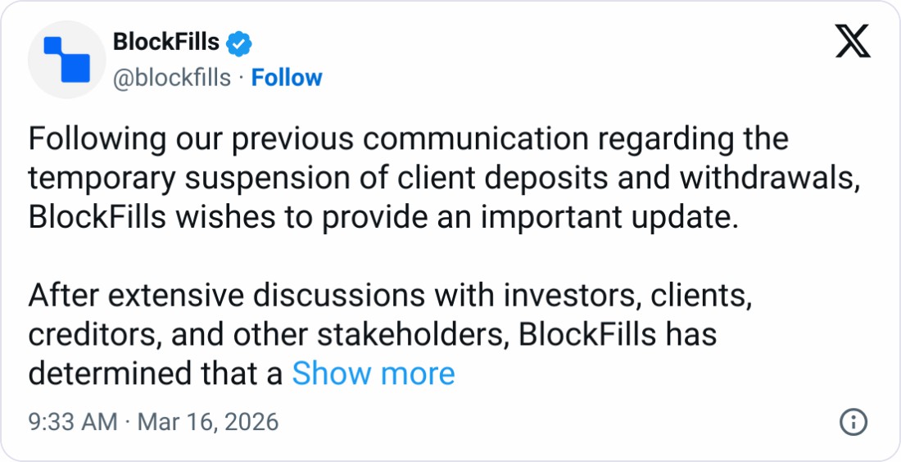Click the line starting "Following our previous communication"
901x462 pixels.
(x=408, y=139)
